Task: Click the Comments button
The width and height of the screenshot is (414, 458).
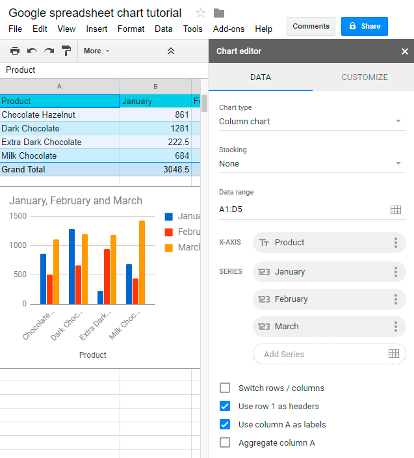Action: tap(311, 26)
